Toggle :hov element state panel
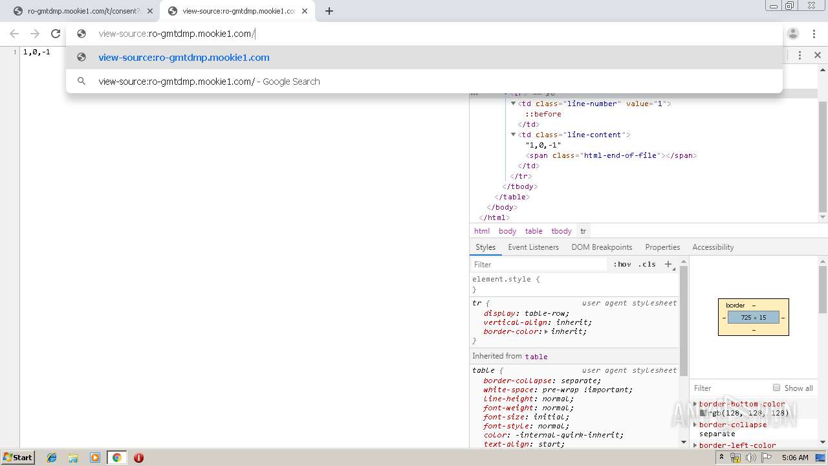The image size is (828, 466). [622, 264]
